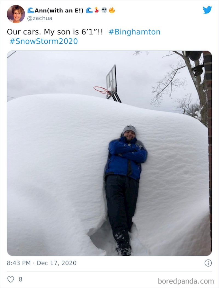Open the snow-covered cars photo
The image size is (219, 288).
coord(109,153)
